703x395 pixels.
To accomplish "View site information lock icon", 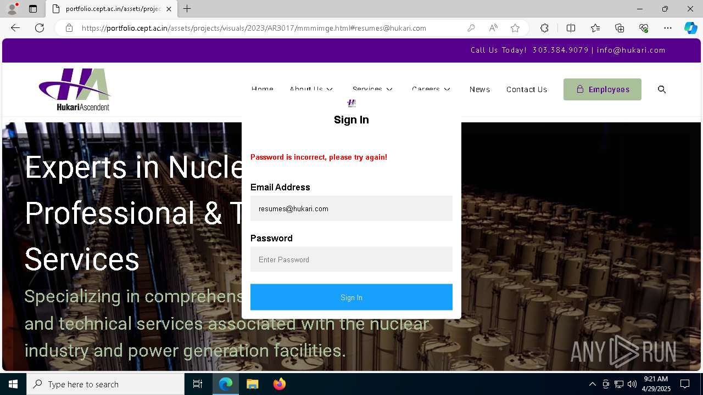I will coord(69,28).
